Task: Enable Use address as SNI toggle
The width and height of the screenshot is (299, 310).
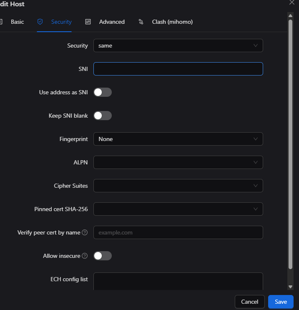Action: click(103, 92)
